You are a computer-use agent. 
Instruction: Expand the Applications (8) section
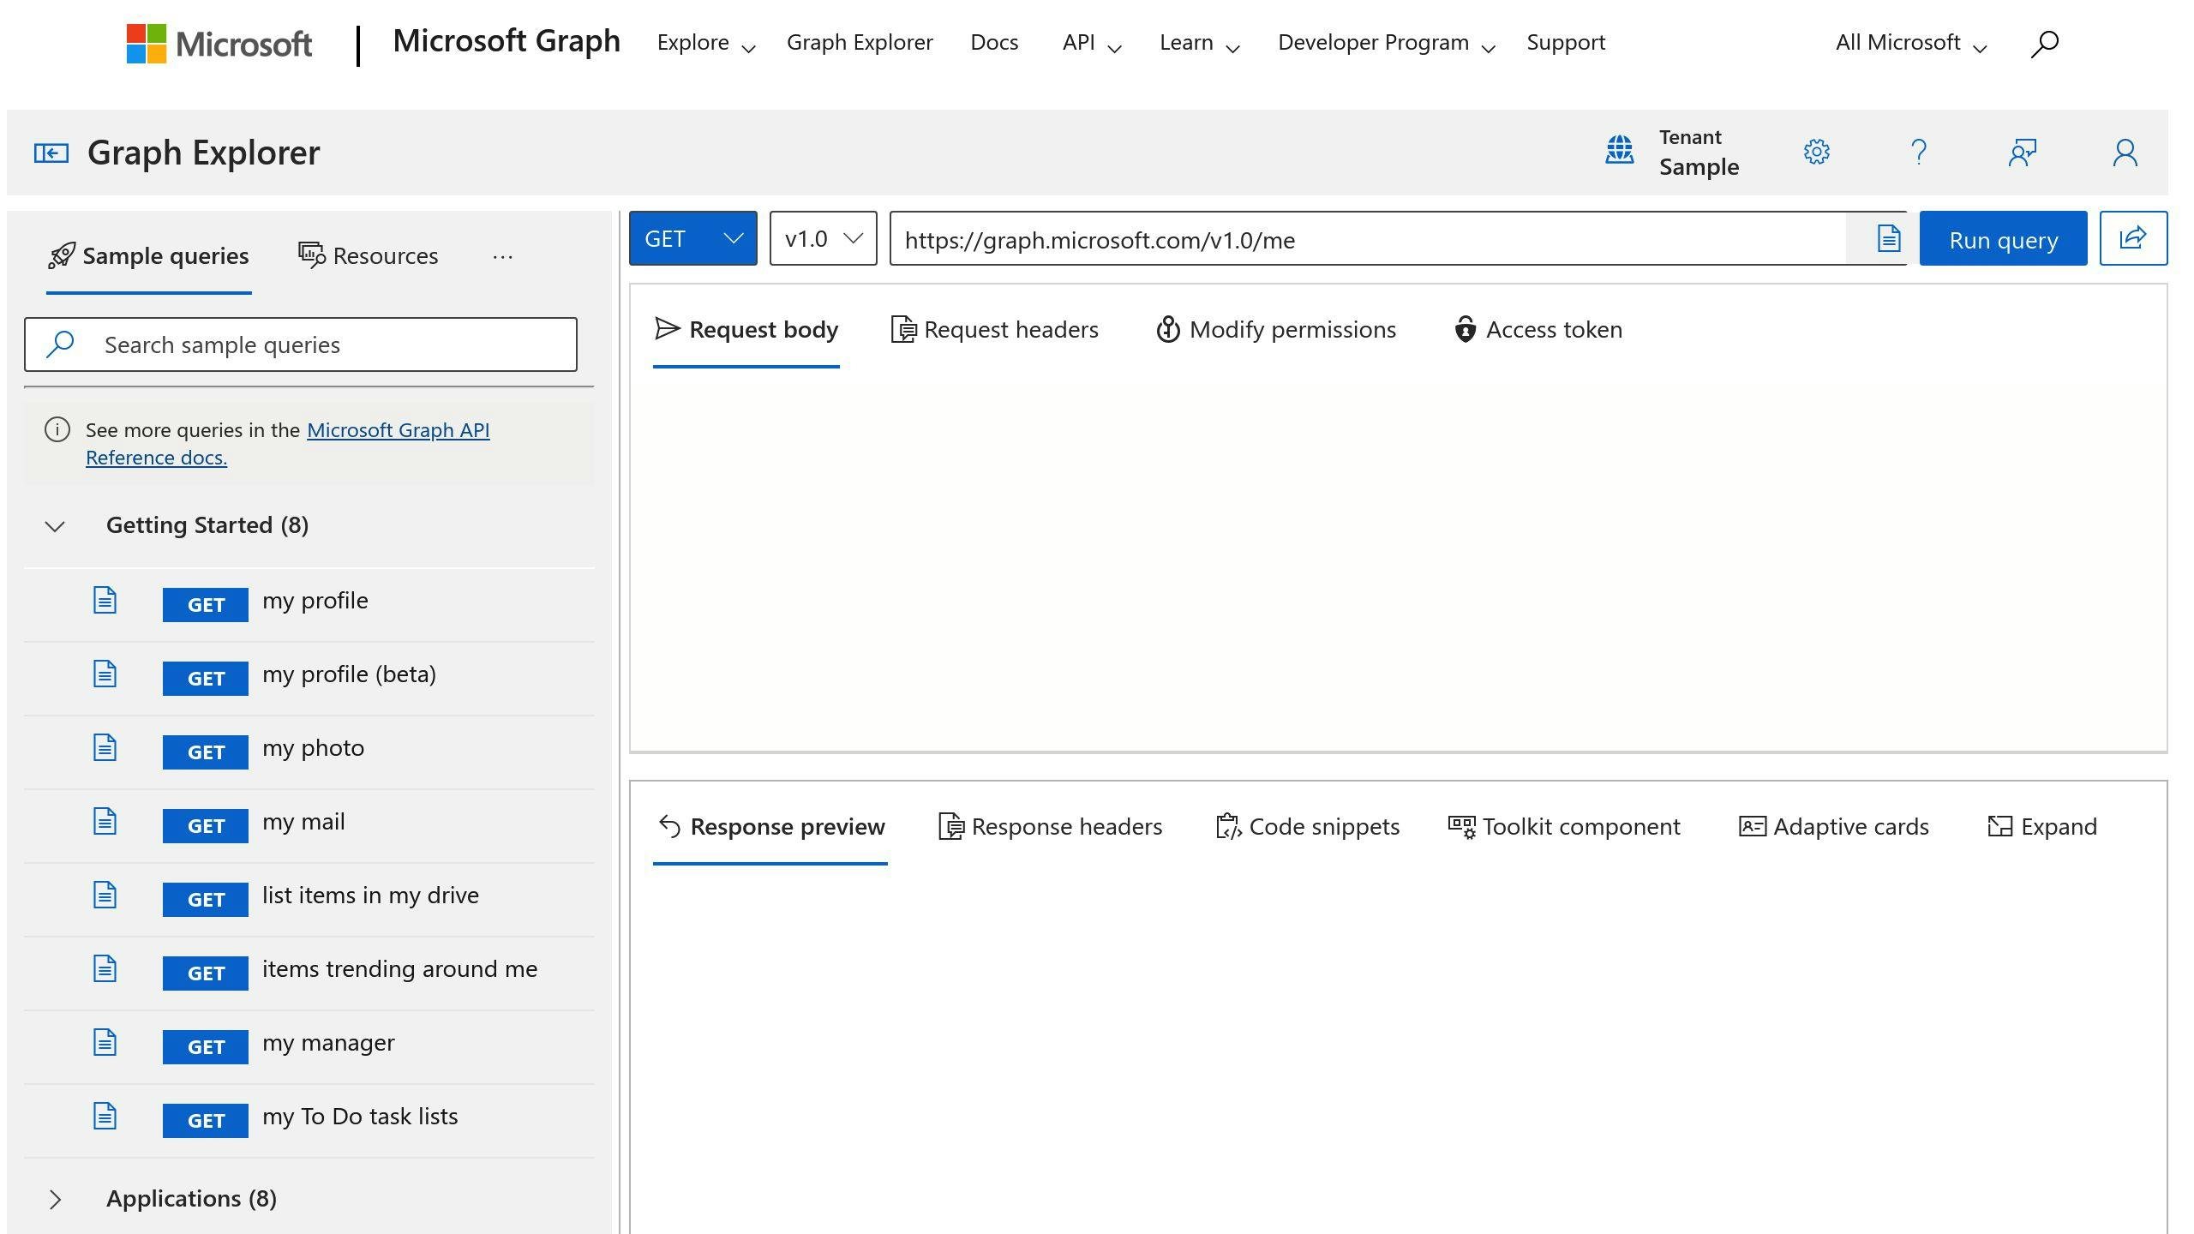coord(55,1199)
